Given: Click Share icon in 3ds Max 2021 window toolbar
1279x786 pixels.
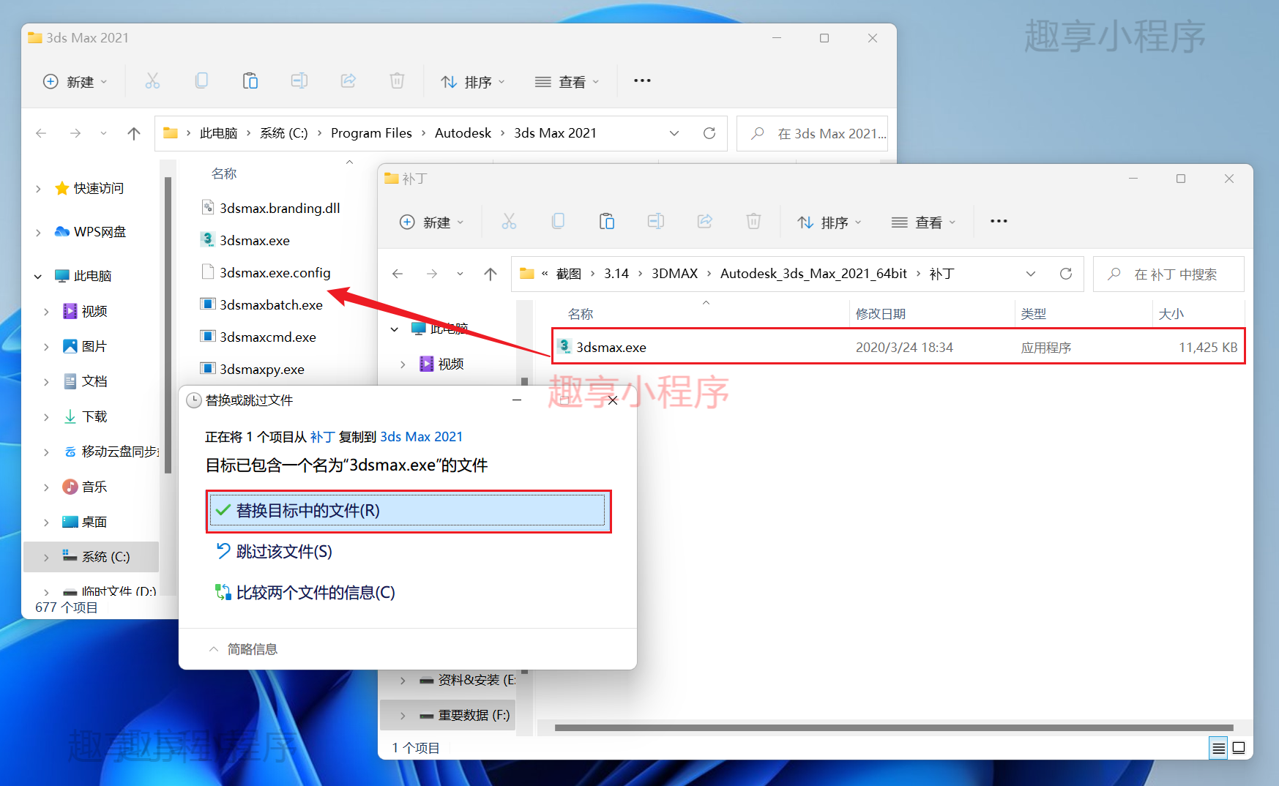Looking at the screenshot, I should [x=348, y=81].
